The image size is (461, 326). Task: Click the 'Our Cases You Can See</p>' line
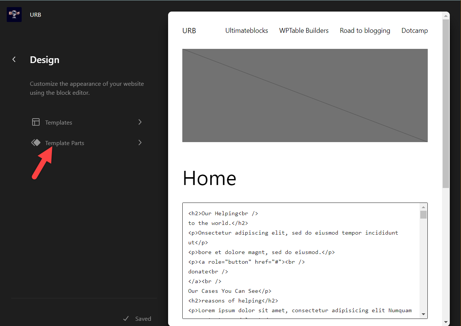[230, 291]
